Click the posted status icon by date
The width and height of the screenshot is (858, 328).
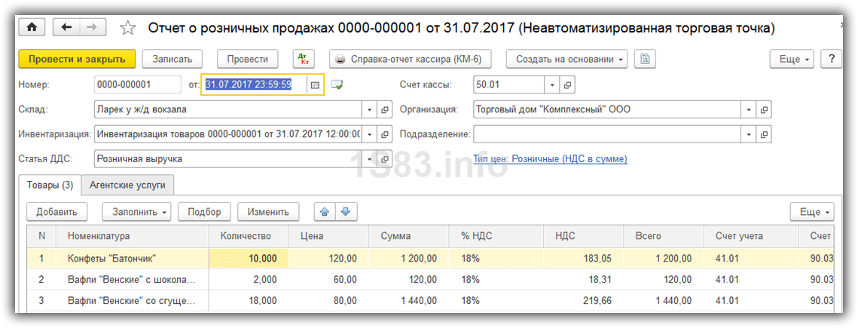337,85
